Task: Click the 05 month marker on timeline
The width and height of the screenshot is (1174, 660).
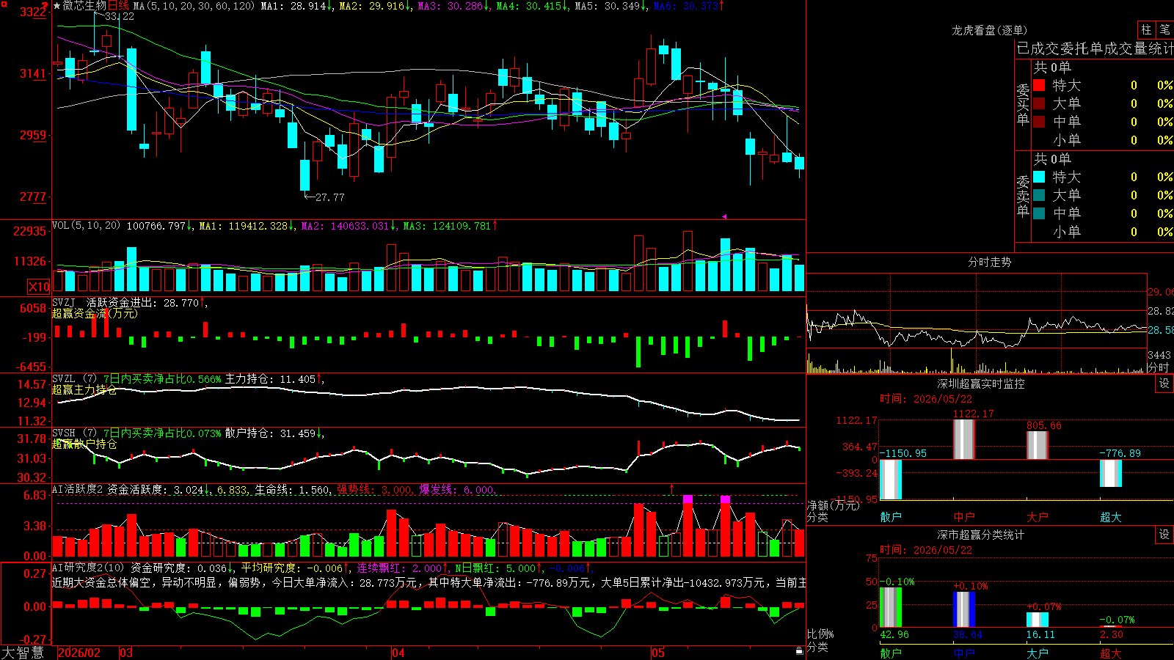Action: coord(658,653)
